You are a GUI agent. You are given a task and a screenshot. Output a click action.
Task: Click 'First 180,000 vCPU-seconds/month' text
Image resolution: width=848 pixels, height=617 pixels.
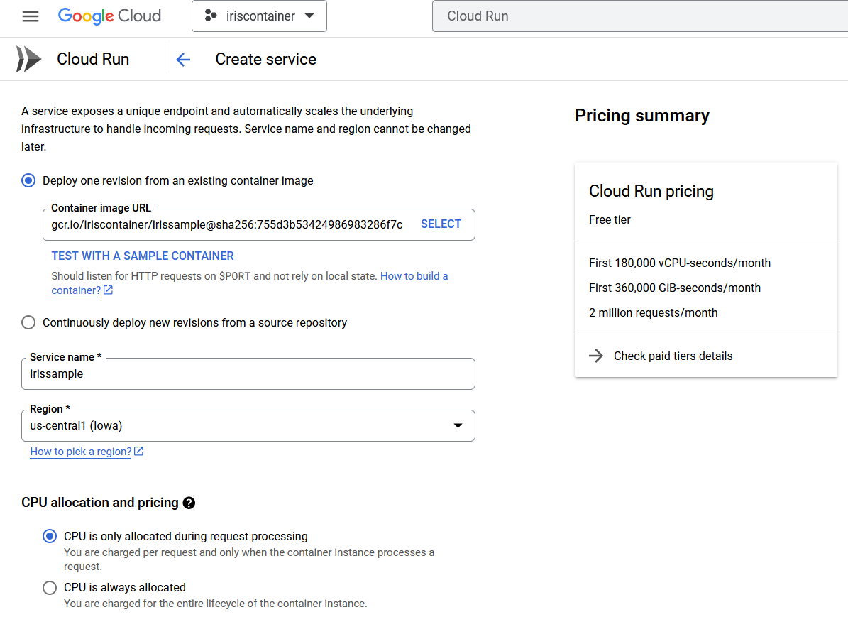coord(680,263)
